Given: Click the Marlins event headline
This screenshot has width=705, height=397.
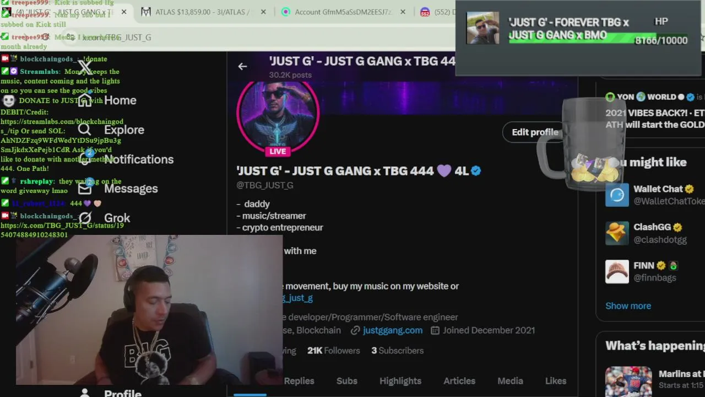Looking at the screenshot, I should 682,374.
